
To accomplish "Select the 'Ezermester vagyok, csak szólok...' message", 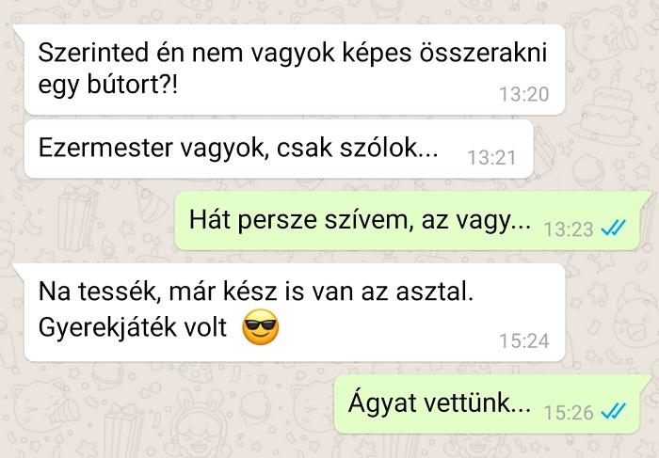I will 279,149.
